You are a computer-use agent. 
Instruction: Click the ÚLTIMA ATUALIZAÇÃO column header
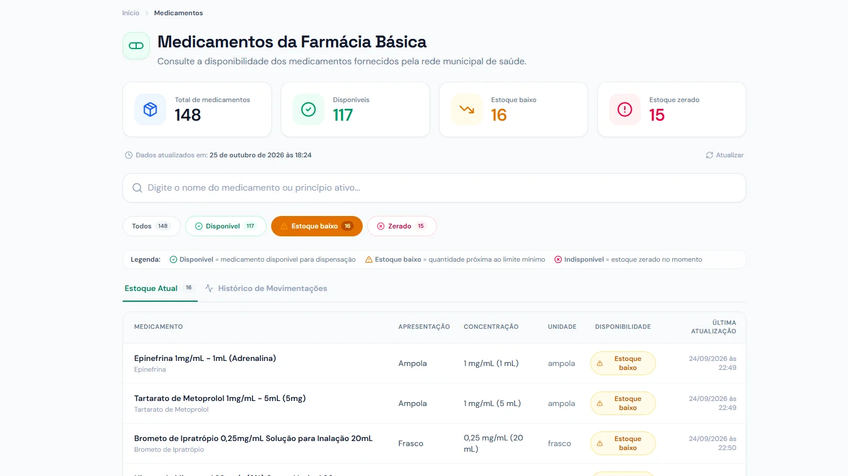(714, 327)
